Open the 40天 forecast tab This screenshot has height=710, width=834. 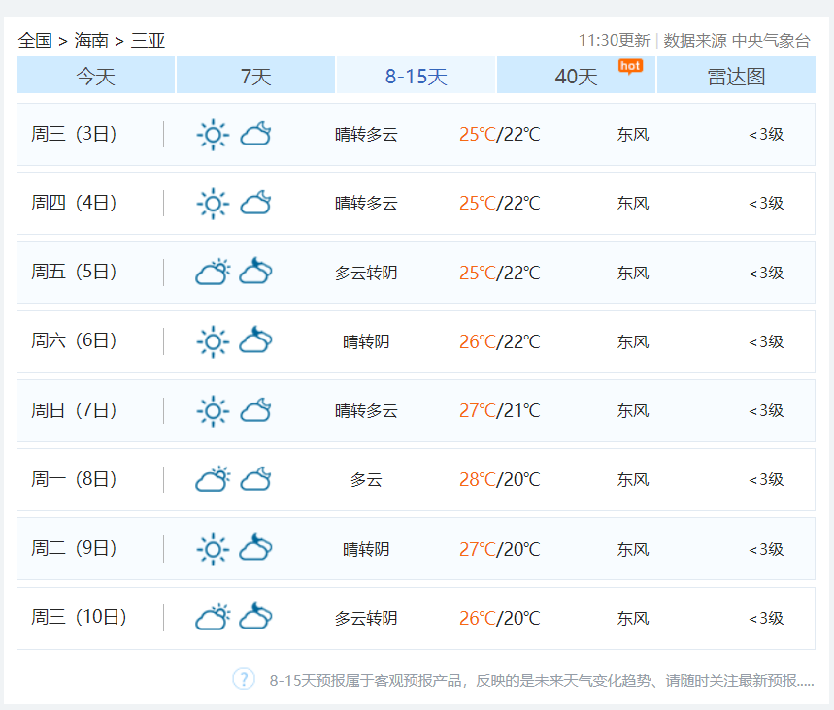576,77
